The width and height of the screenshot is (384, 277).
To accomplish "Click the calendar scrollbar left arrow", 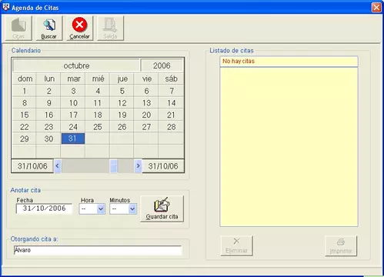I will (x=58, y=166).
